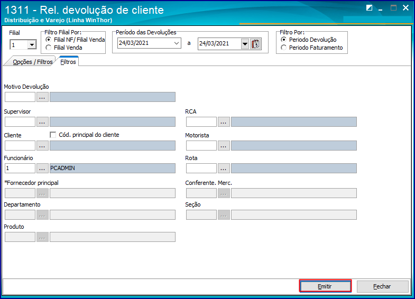Open the calendar period icon beside end date
This screenshot has width=415, height=299.
tap(255, 44)
